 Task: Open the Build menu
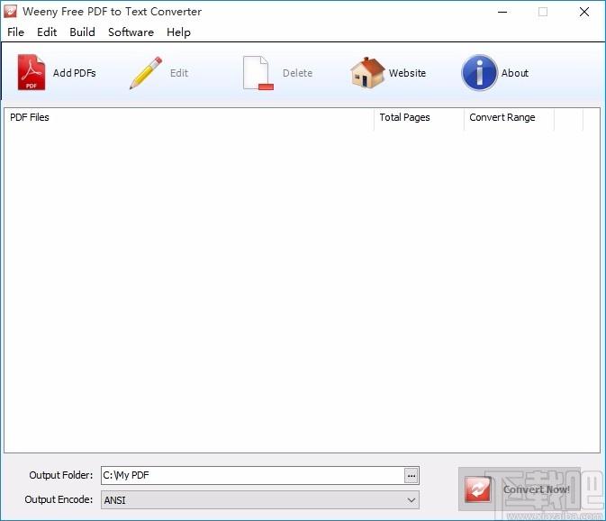82,32
